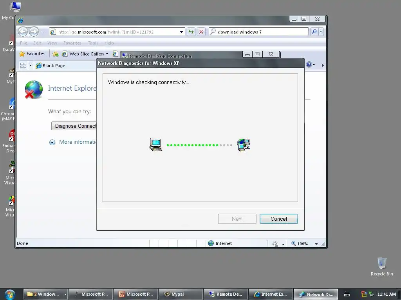
Task: Refresh the page with the green arrows icon
Action: coord(191,32)
